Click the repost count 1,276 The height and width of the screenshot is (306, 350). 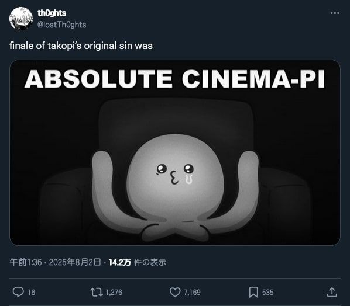(x=114, y=293)
